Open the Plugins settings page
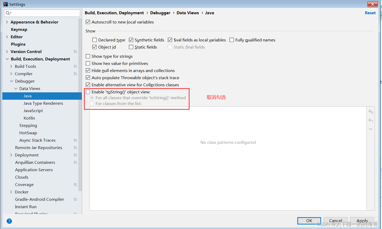Viewport: 382px width, 229px height. coord(18,44)
